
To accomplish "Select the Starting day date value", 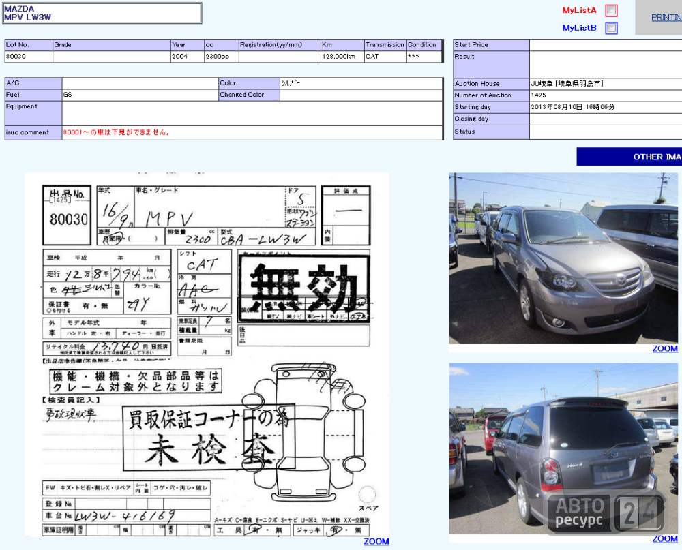I will tap(572, 107).
